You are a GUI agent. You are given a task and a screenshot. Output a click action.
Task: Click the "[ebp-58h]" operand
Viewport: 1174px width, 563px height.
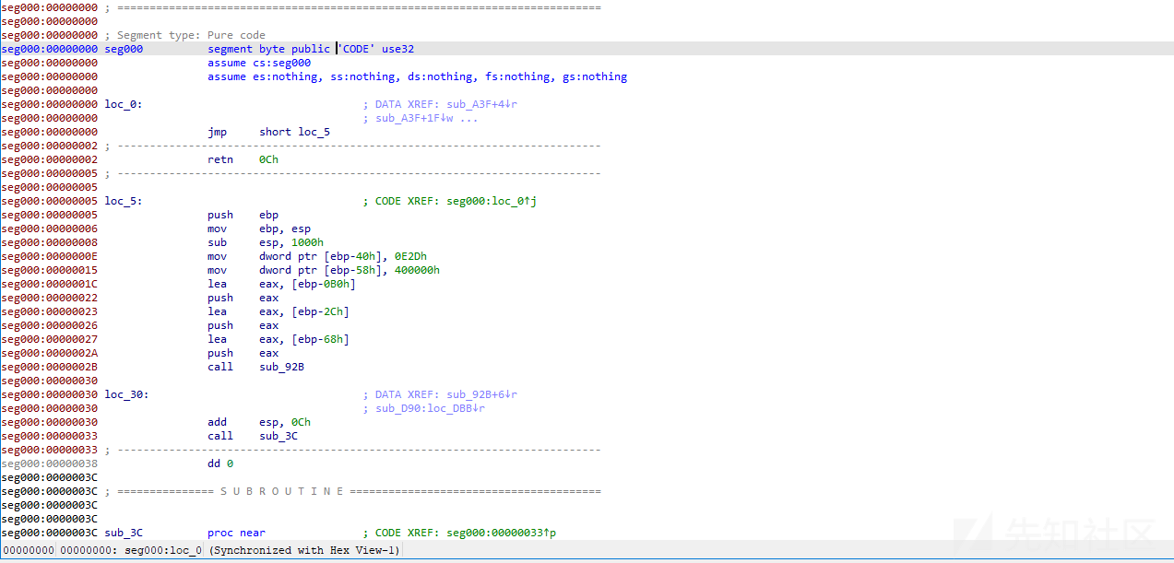(352, 270)
